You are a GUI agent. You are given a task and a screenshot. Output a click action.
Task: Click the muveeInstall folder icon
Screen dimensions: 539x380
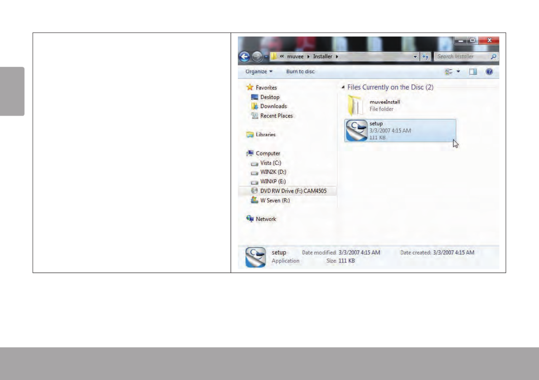click(x=355, y=106)
